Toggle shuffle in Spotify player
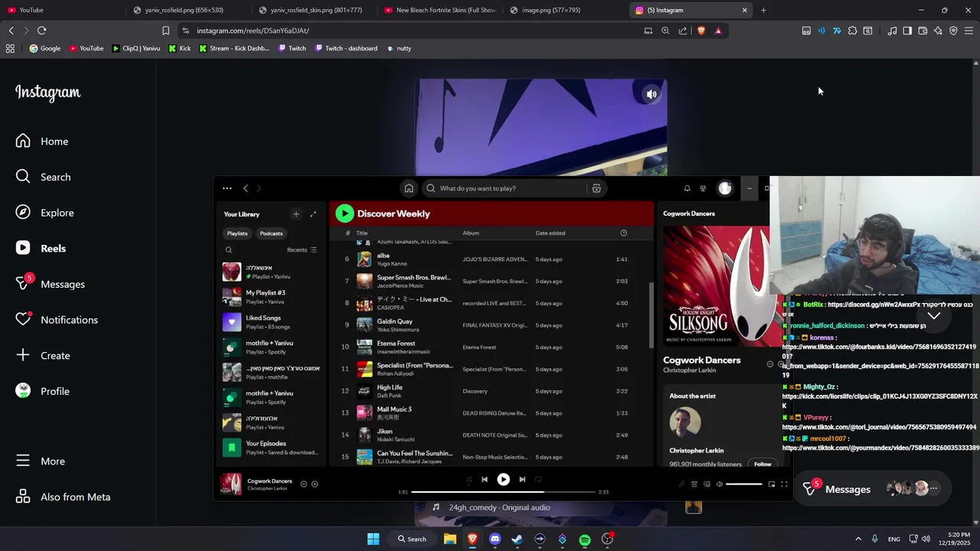The height and width of the screenshot is (551, 980). point(469,480)
